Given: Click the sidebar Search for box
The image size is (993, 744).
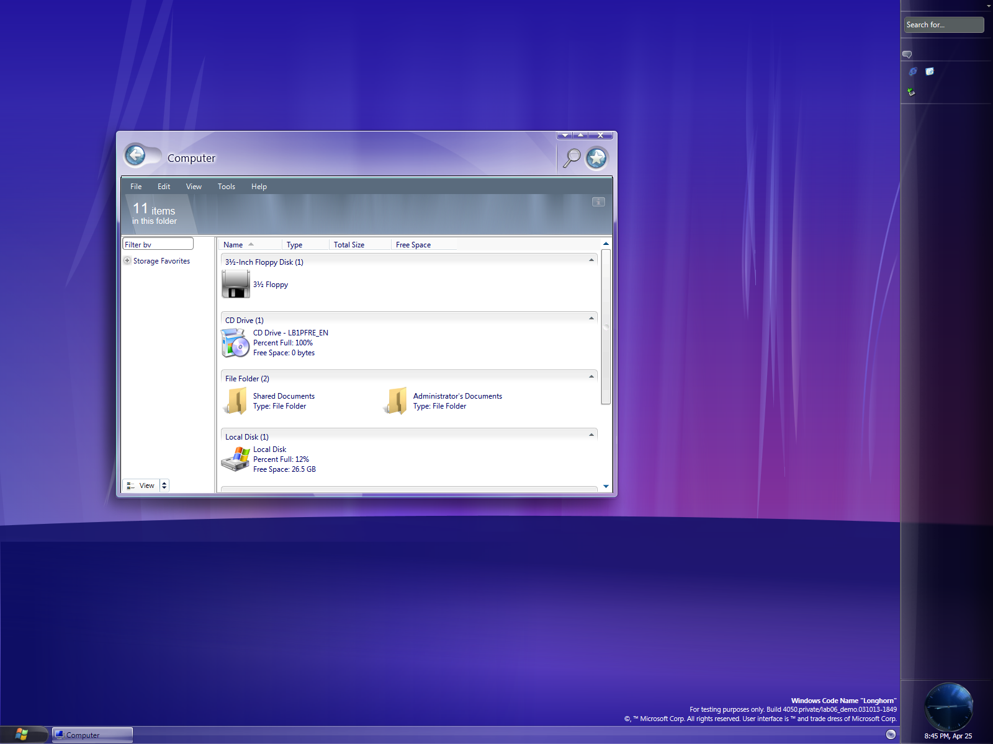Looking at the screenshot, I should click(944, 25).
